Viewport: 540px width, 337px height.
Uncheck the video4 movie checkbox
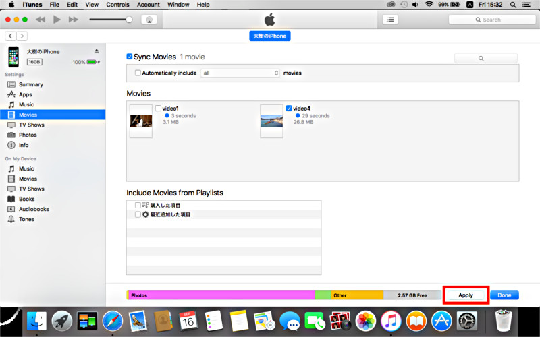pyautogui.click(x=289, y=108)
